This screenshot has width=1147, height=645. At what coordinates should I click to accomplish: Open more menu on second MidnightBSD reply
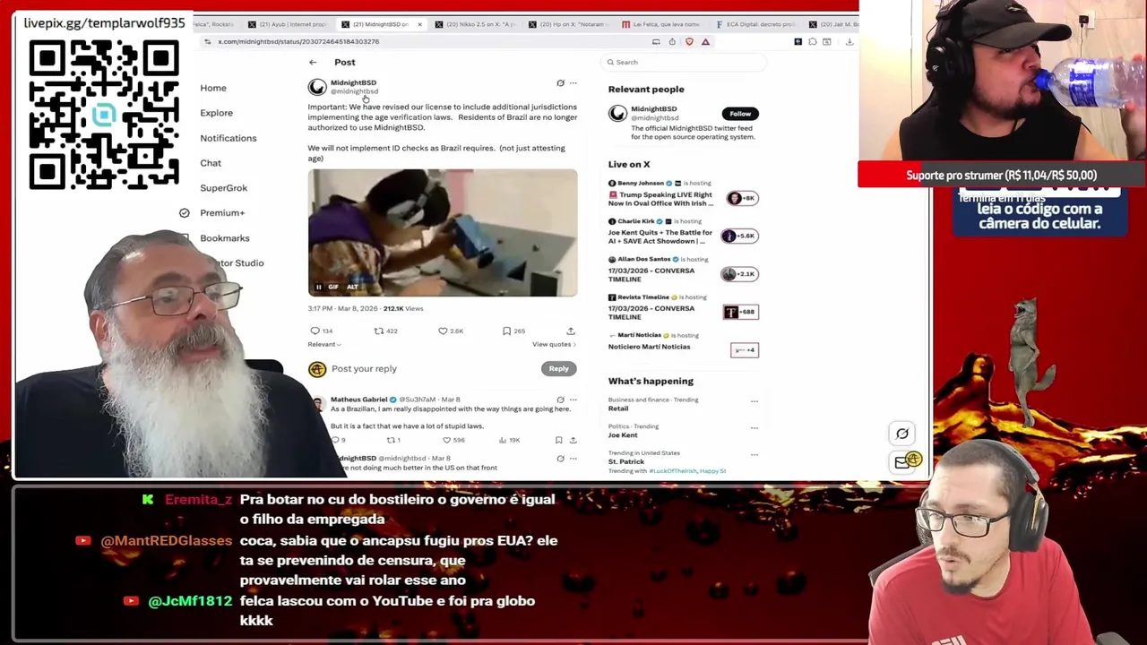pos(573,459)
